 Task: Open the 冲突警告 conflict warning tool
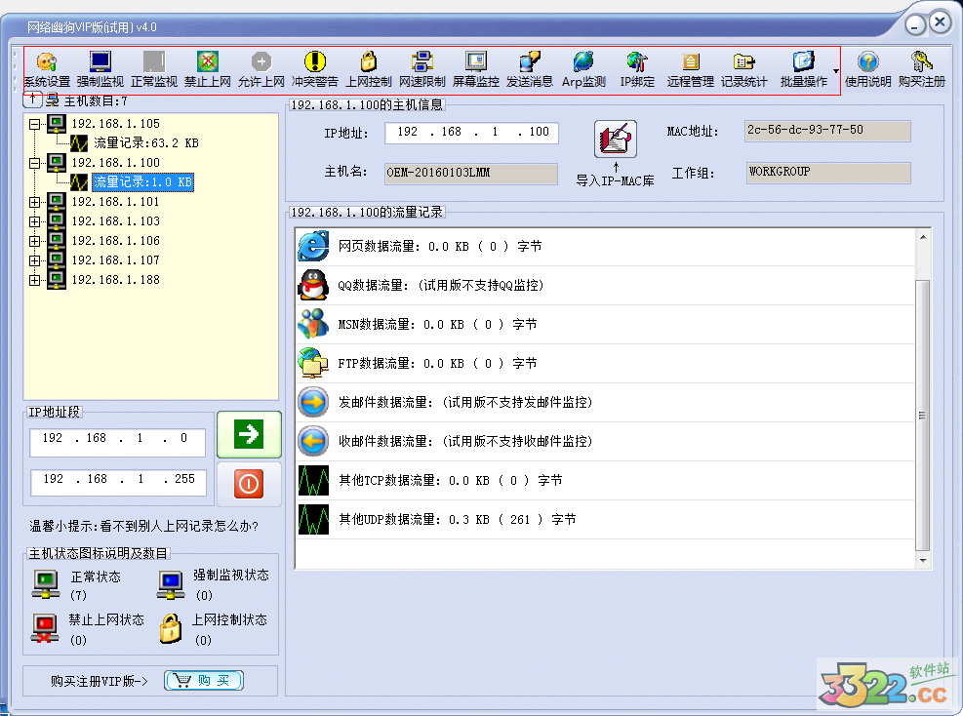pyautogui.click(x=314, y=69)
